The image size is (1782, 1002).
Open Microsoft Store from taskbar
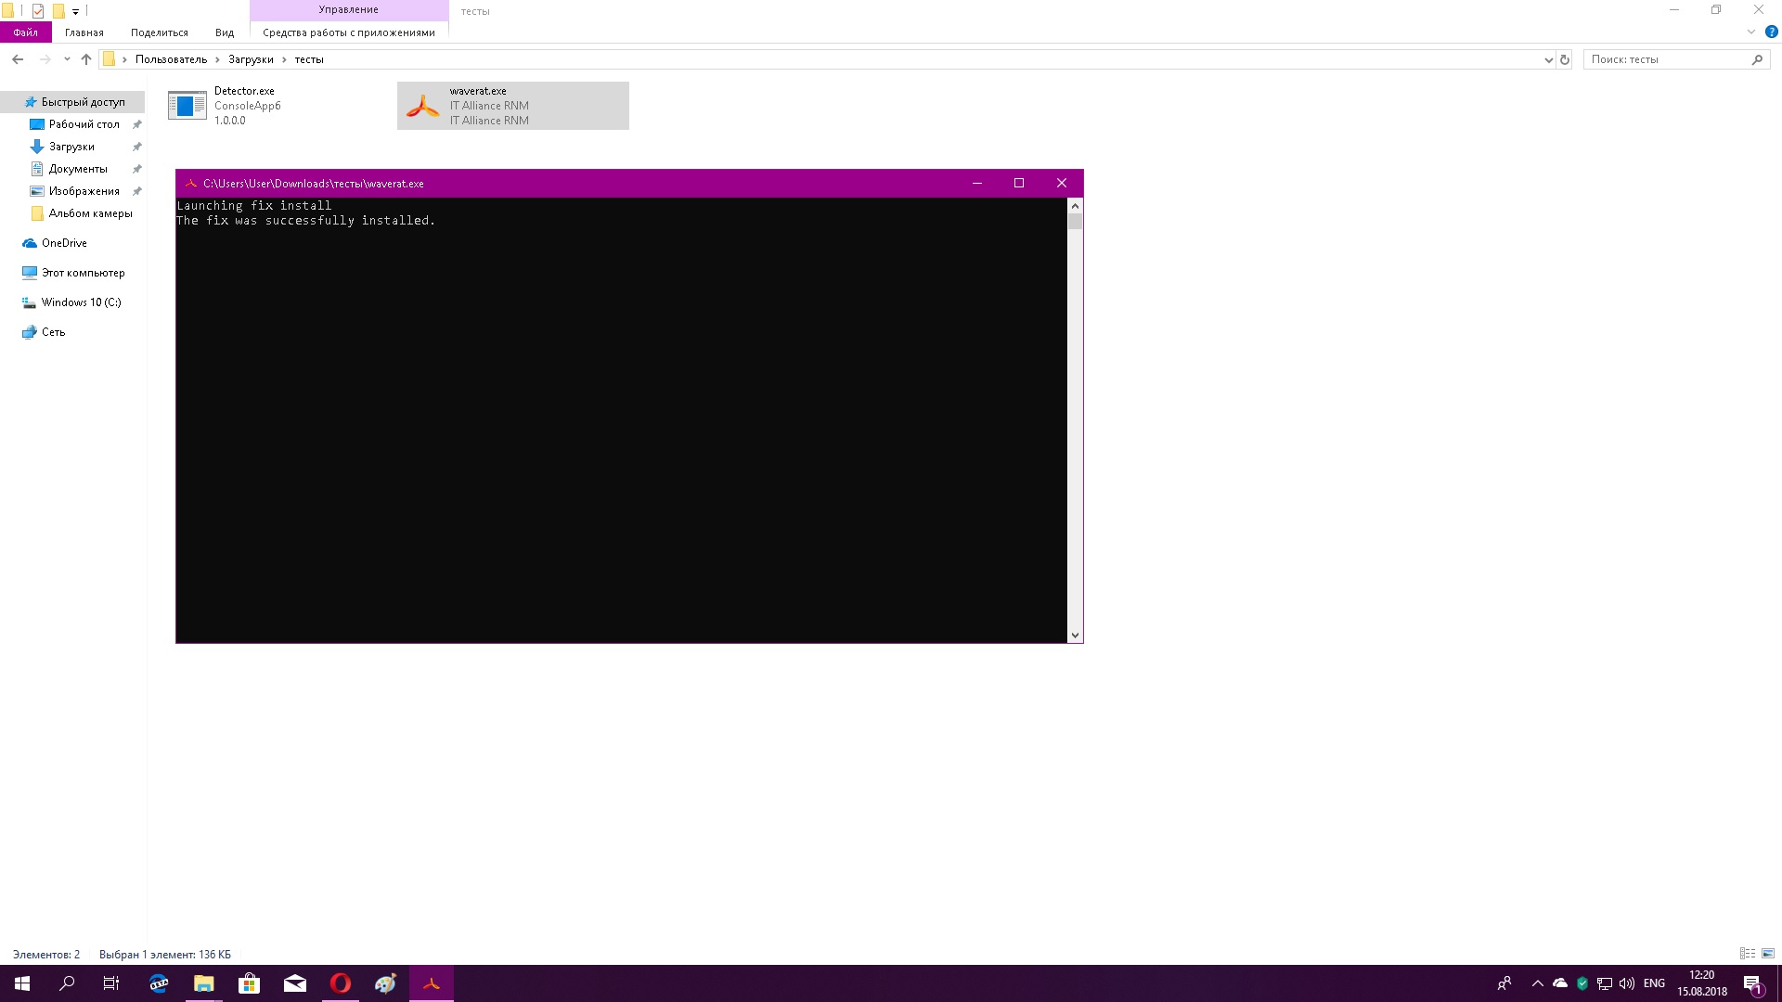(249, 983)
